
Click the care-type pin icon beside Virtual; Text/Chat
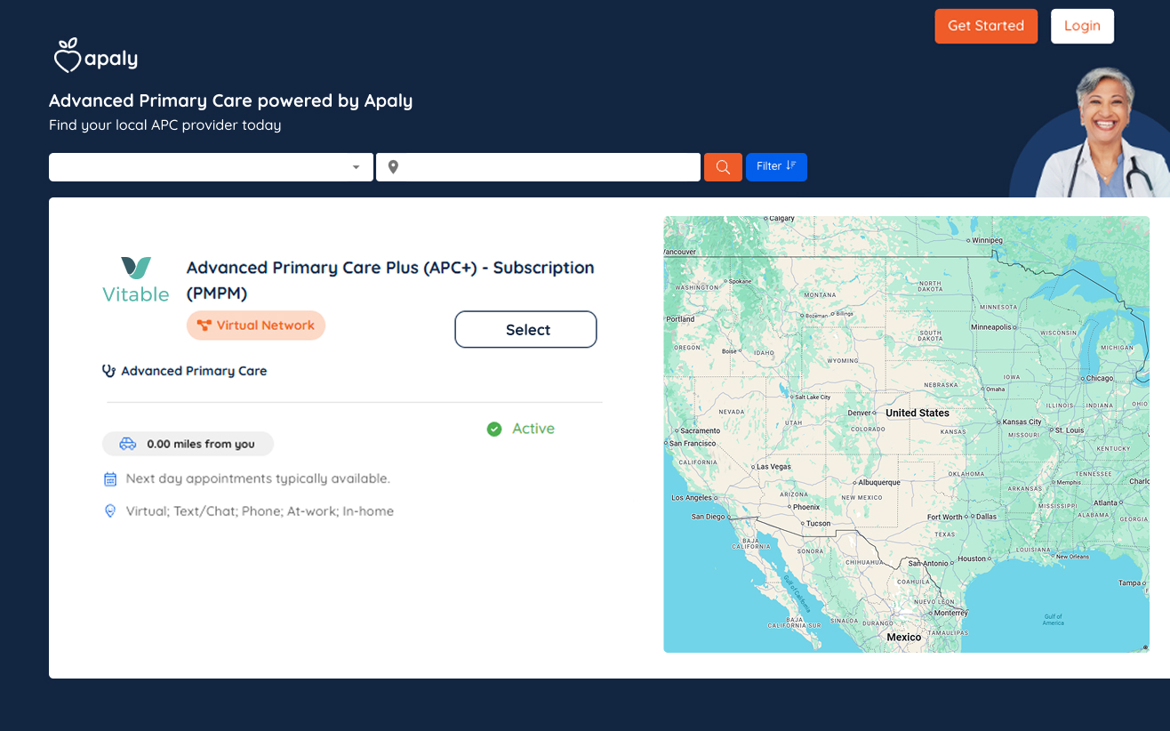click(110, 511)
